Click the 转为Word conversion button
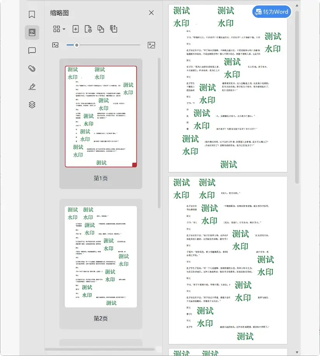Image resolution: width=320 pixels, height=356 pixels. coord(272,12)
